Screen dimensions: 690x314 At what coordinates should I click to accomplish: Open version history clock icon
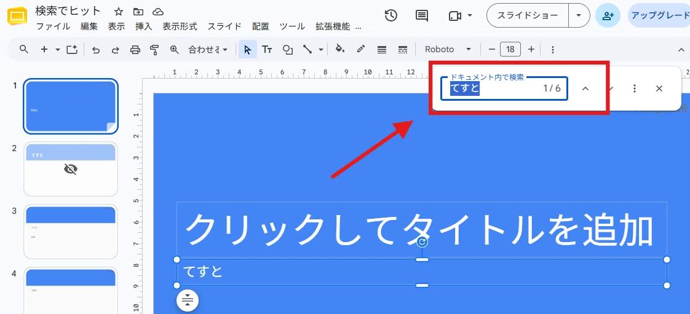(x=391, y=16)
